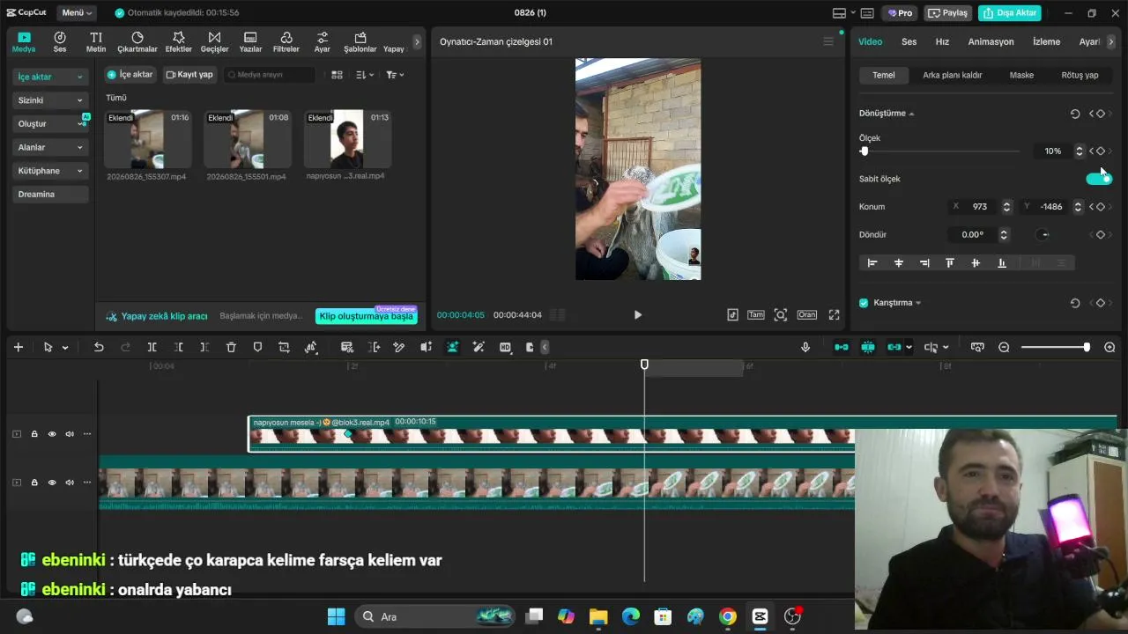Select the Rötuş yap subtab

(1080, 75)
